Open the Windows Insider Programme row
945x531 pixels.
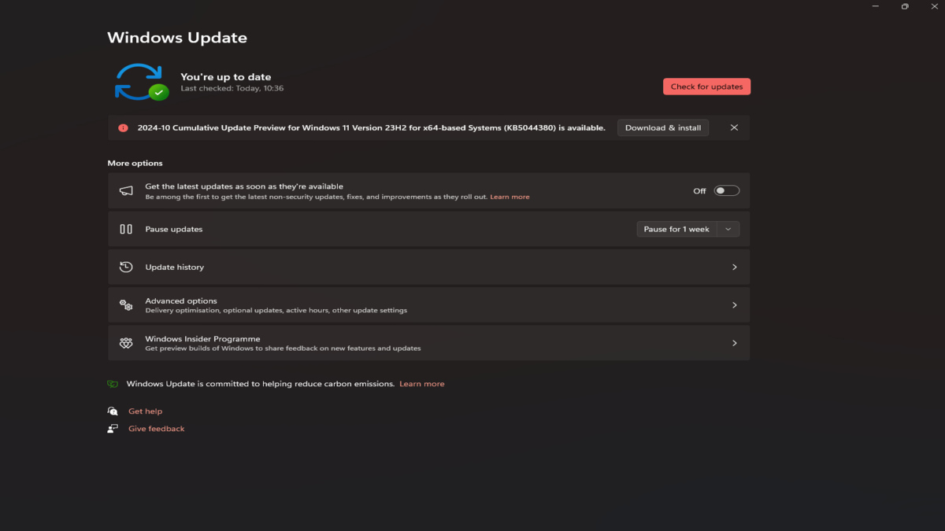(428, 343)
